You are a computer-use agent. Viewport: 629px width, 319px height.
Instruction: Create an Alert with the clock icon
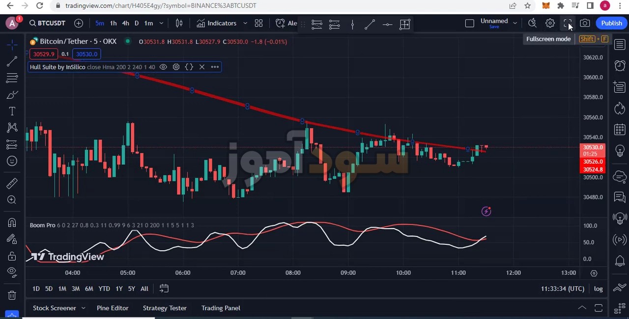(x=286, y=23)
